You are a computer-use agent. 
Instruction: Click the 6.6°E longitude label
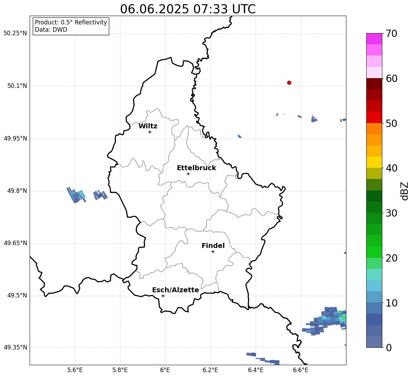[x=301, y=370]
